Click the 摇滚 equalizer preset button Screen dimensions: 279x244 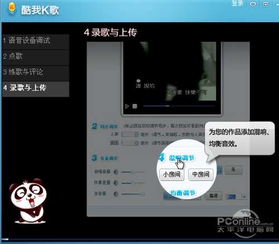213,195
